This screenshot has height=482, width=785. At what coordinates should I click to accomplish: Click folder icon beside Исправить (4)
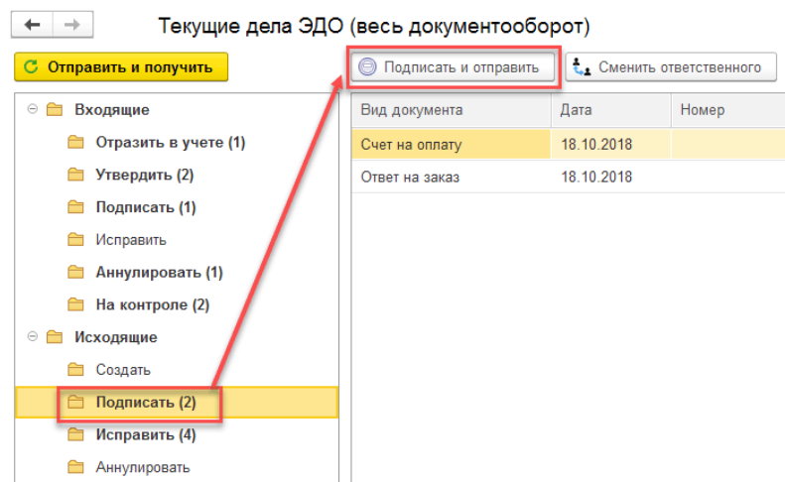click(x=76, y=434)
